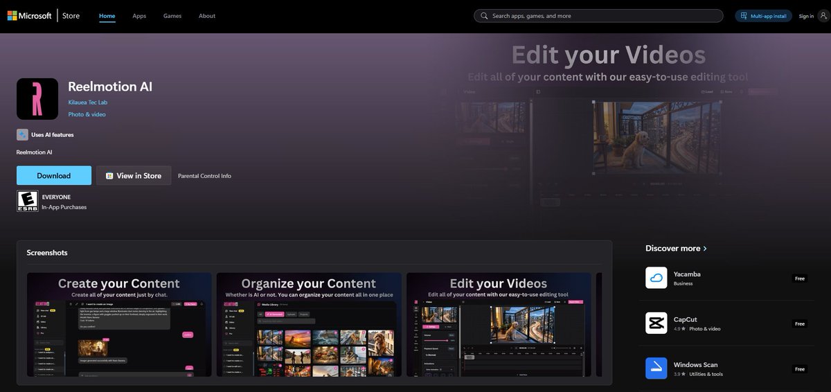Click the Screenshots section heading

click(47, 253)
